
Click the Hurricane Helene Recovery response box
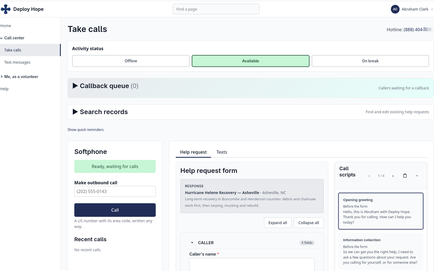[x=252, y=196]
